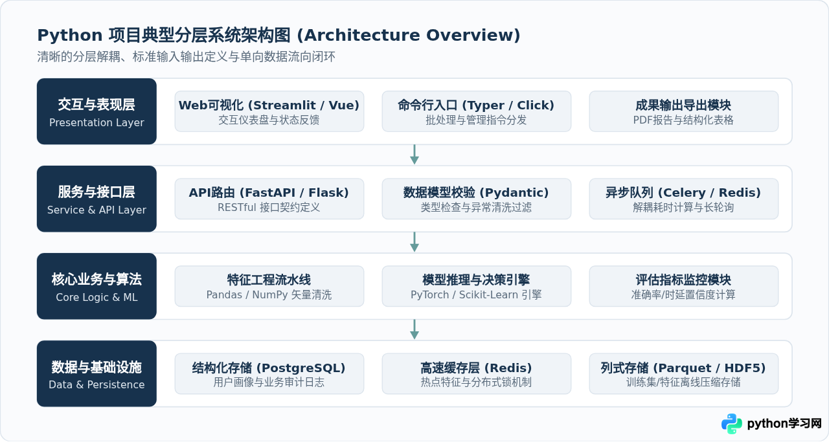The width and height of the screenshot is (829, 442).
Task: Click the 交互与表现层 Presentation Layer block
Action: [x=97, y=111]
